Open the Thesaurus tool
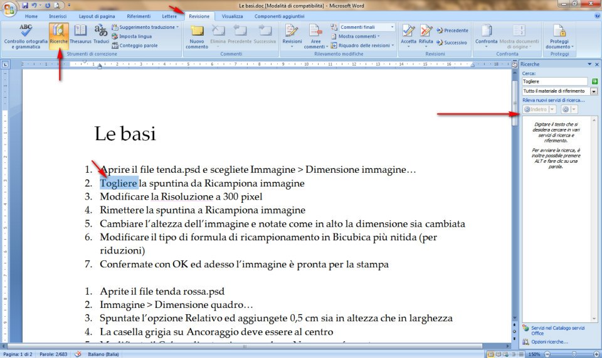The image size is (602, 358). click(x=80, y=34)
